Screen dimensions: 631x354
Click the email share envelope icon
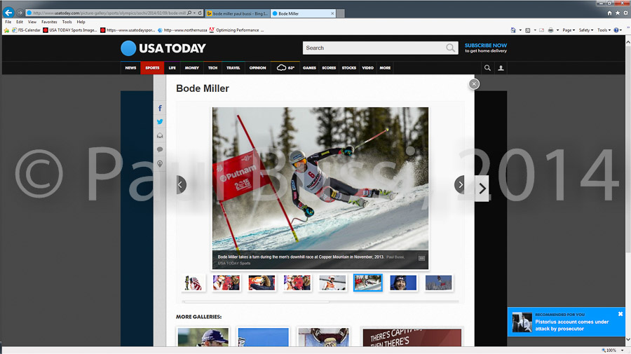click(x=160, y=135)
